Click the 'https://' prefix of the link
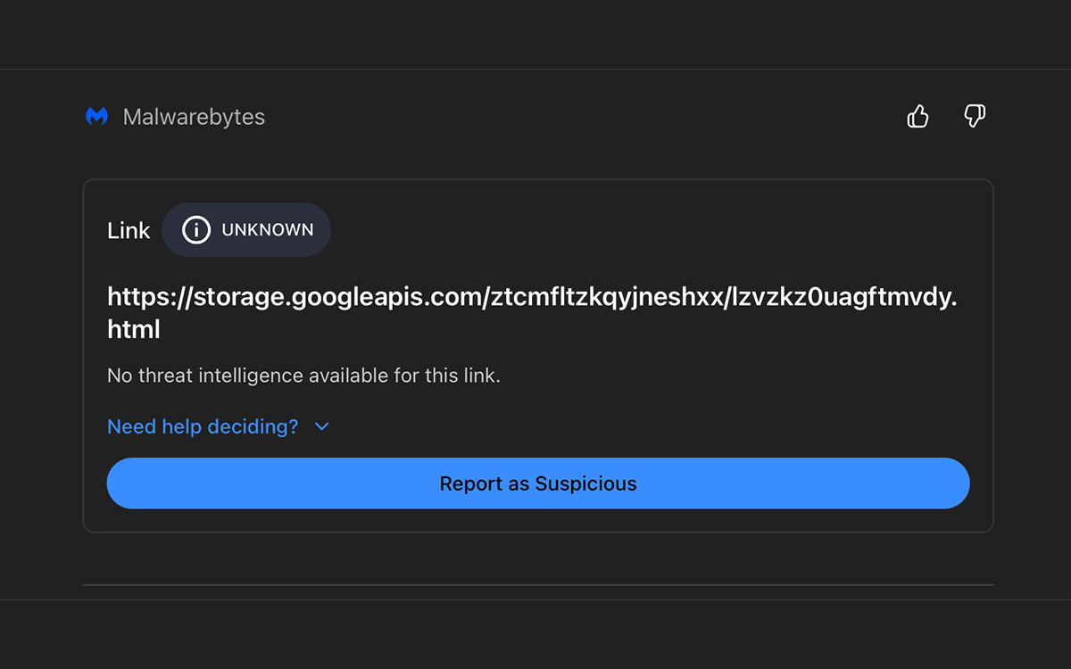The width and height of the screenshot is (1071, 669). point(149,297)
